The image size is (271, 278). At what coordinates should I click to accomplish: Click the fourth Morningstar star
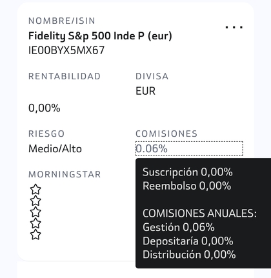pyautogui.click(x=35, y=223)
